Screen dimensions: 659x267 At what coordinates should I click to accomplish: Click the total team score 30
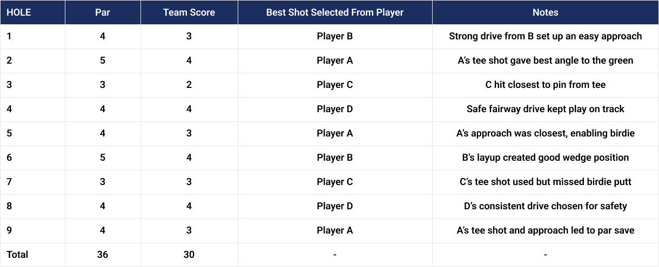[189, 255]
